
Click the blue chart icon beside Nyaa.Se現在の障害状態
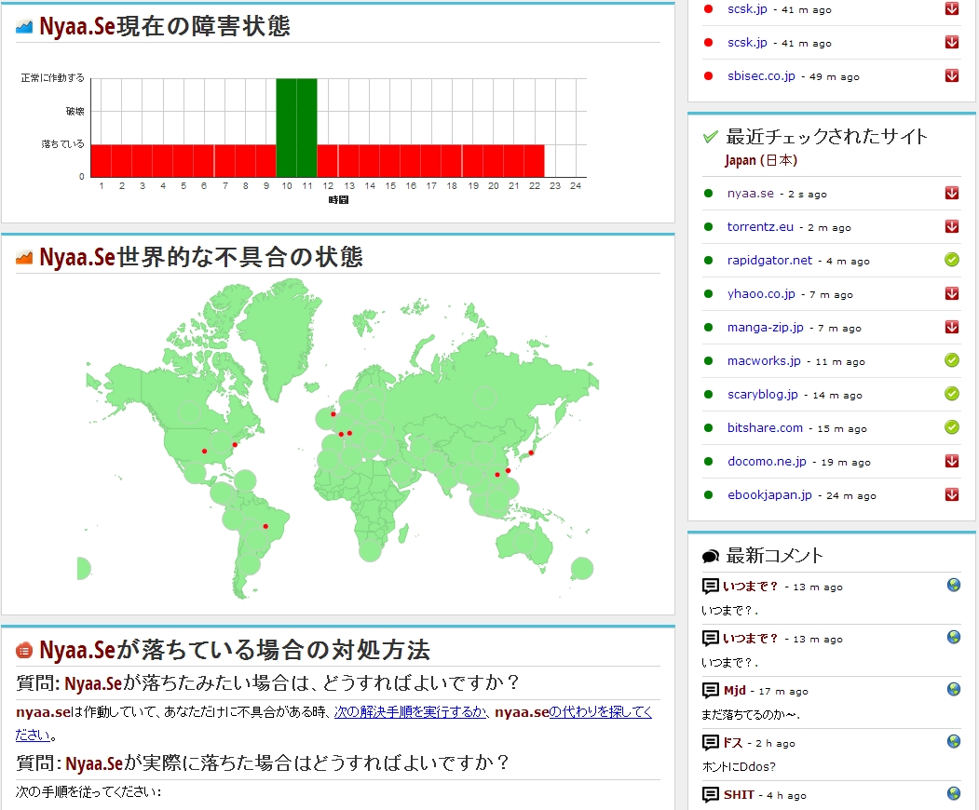pos(24,27)
